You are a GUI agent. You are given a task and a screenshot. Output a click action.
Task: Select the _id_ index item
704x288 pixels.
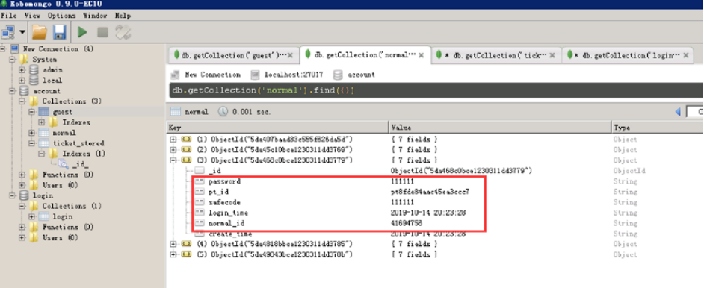pyautogui.click(x=81, y=164)
